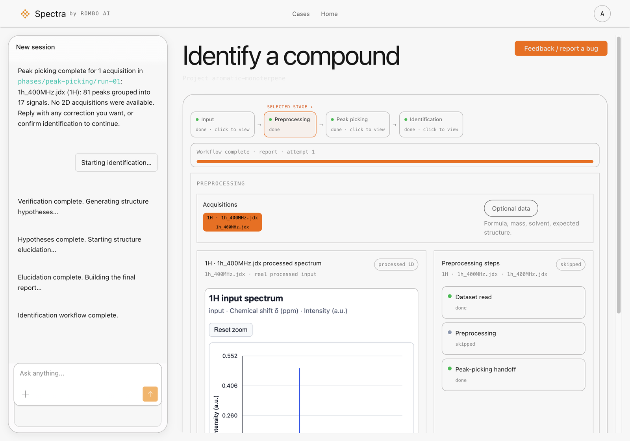Expand the Peak-picking handoff step
This screenshot has width=630, height=441.
click(x=513, y=375)
